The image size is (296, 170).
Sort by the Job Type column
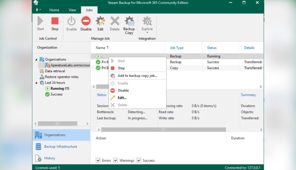tap(176, 48)
